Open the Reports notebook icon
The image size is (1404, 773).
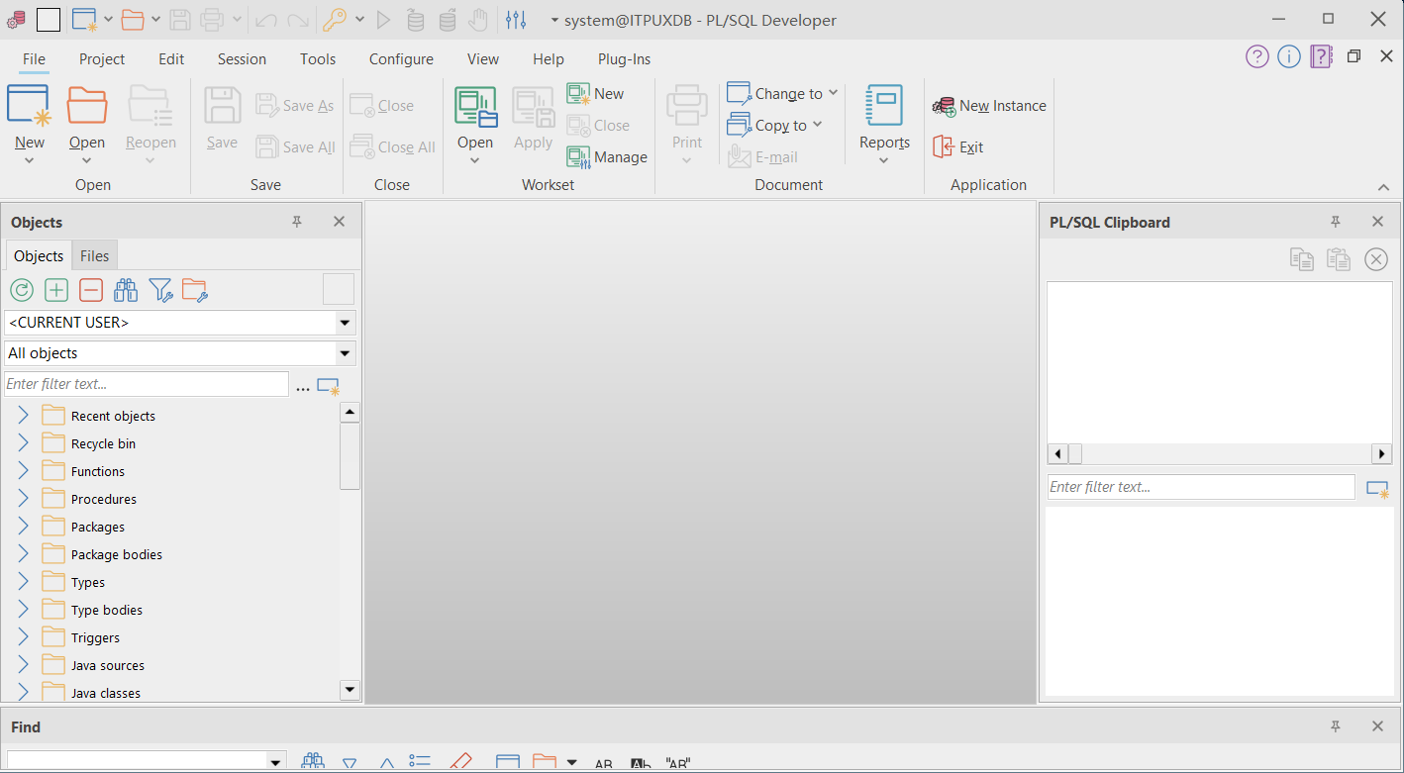coord(884,105)
